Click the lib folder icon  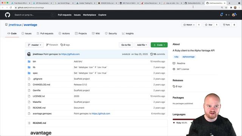tap(29, 67)
